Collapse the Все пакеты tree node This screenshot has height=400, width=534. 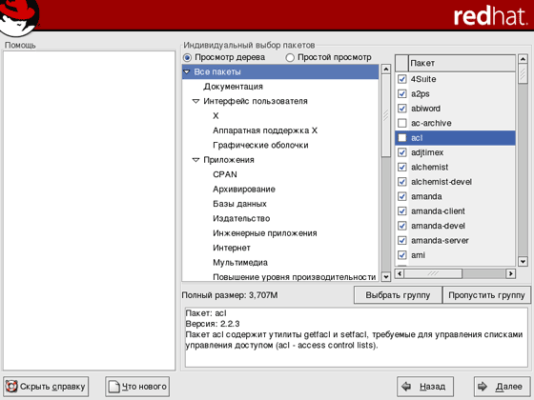(x=187, y=71)
